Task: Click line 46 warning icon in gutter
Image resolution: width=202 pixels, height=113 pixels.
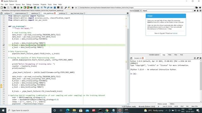Action: tap(1, 85)
